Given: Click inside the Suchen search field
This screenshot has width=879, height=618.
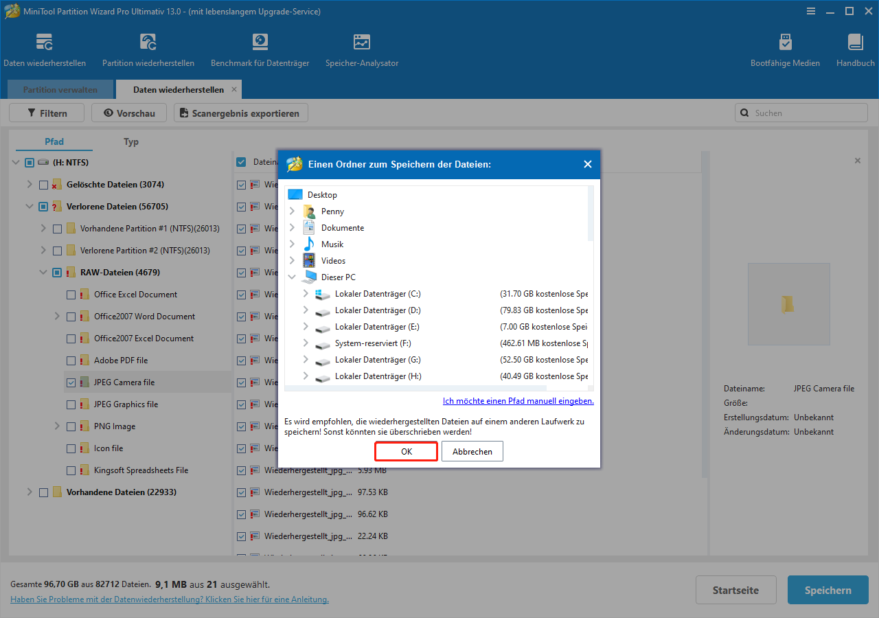Looking at the screenshot, I should 801,113.
